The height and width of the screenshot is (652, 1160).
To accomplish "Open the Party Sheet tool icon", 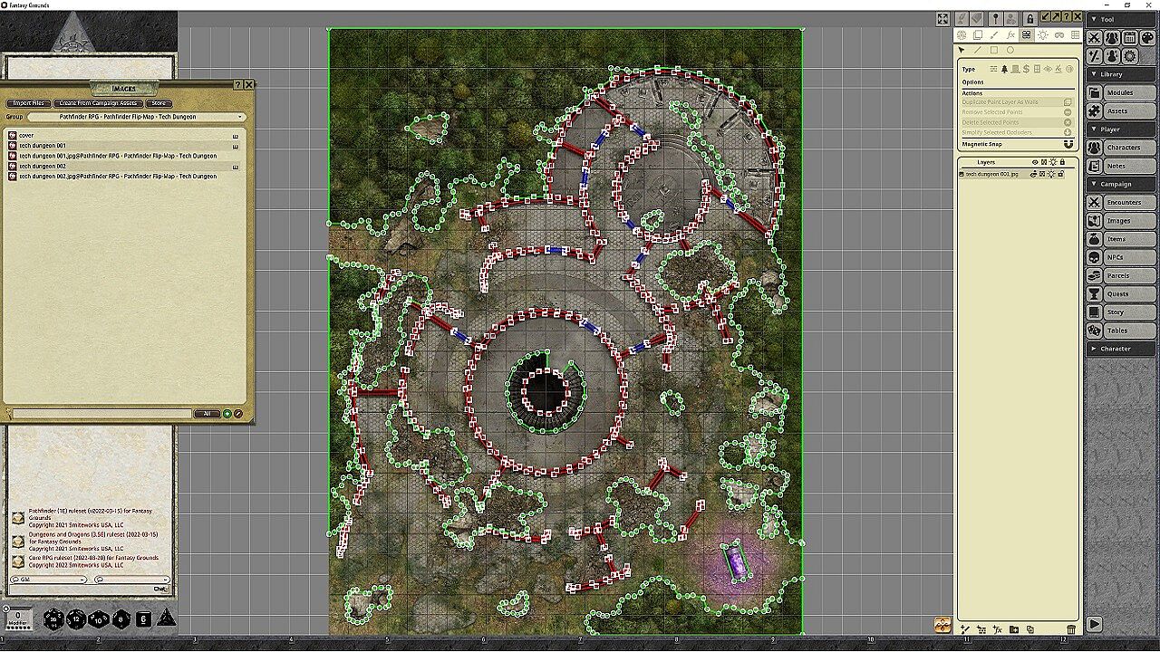I will tap(1112, 38).
